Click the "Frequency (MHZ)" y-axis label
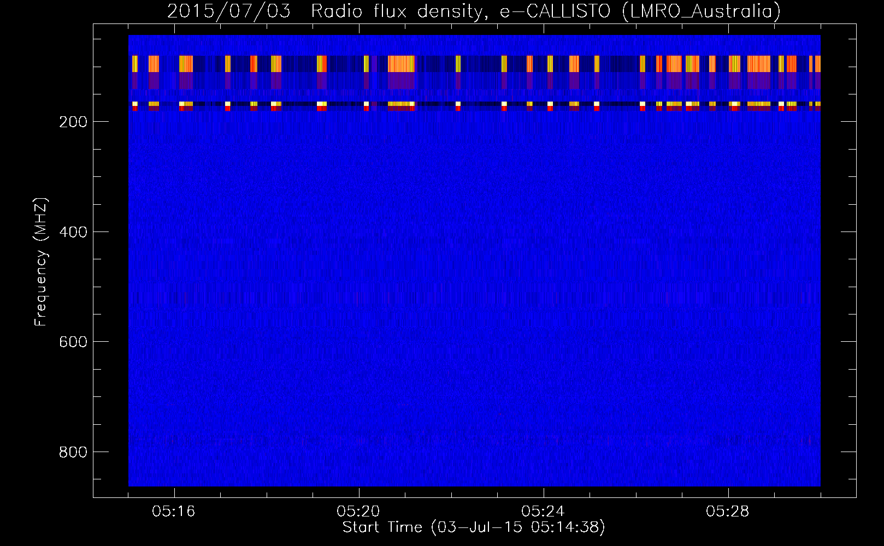 [x=41, y=262]
